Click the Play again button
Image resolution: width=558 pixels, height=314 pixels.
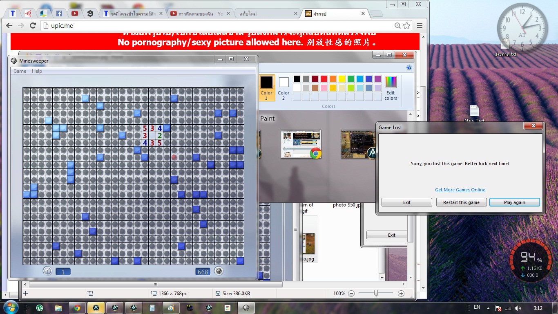pyautogui.click(x=514, y=202)
